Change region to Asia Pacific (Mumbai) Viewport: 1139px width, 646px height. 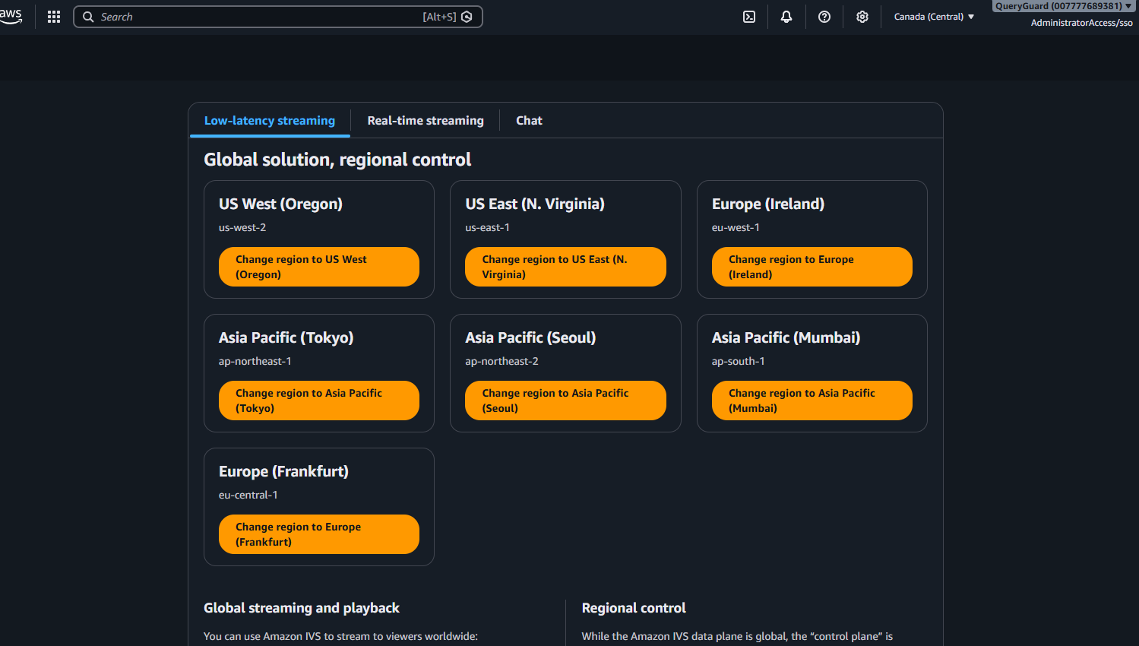812,401
